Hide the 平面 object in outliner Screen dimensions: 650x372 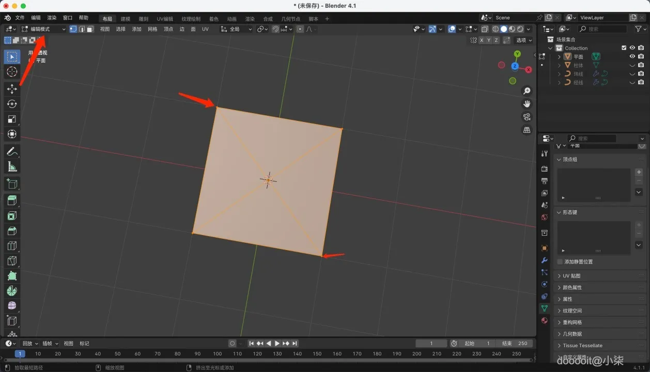[632, 56]
